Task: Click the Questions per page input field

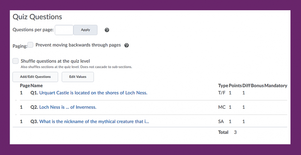Action: [x=64, y=30]
